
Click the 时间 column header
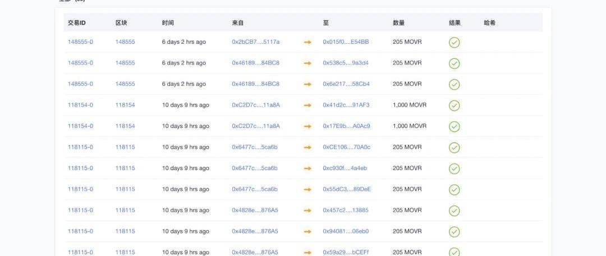pos(168,23)
